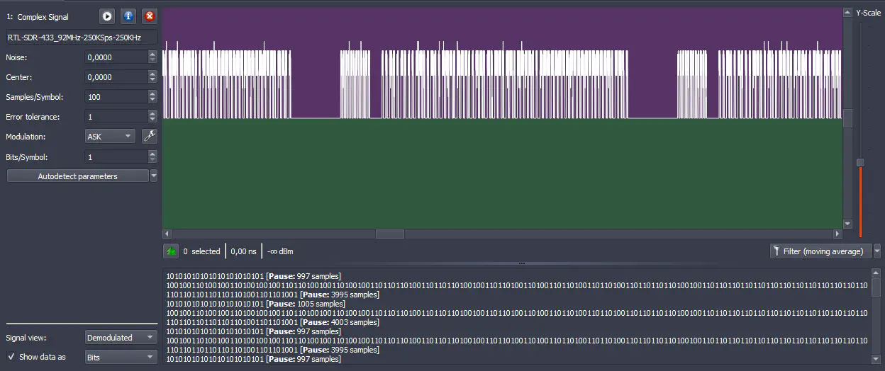Click left arrow of horizontal signal scrollbar
Screen dimensions: 885x371
point(168,234)
